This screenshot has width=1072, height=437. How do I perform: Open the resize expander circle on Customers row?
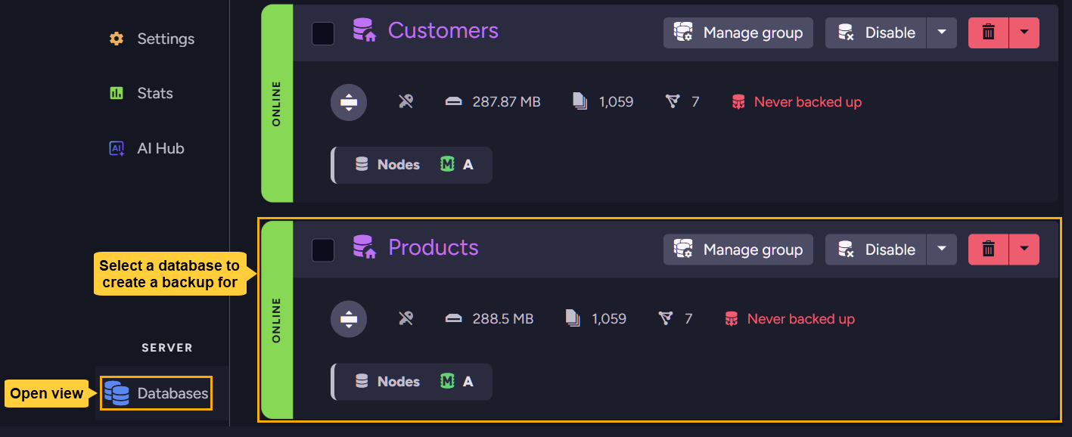[x=349, y=101]
